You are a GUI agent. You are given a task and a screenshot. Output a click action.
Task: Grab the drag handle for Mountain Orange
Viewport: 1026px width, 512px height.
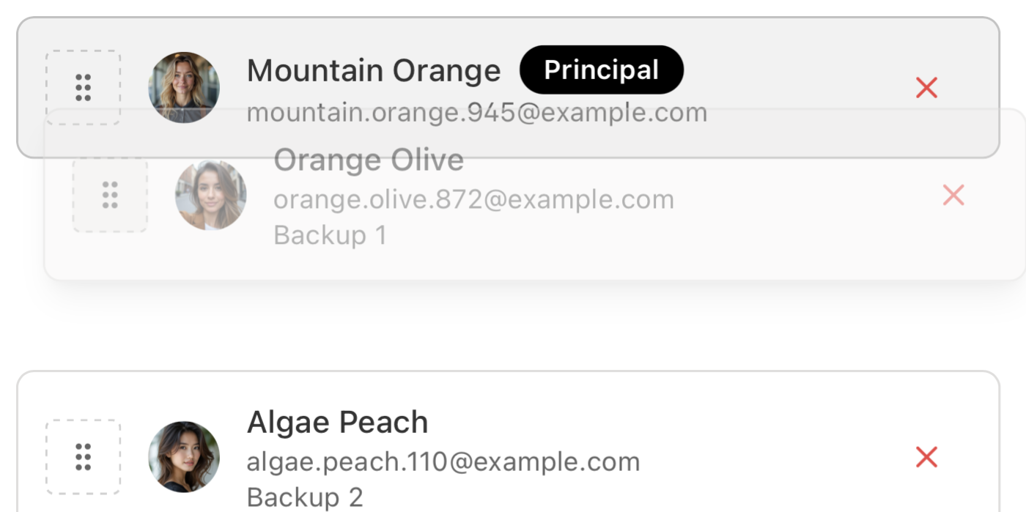pos(83,88)
